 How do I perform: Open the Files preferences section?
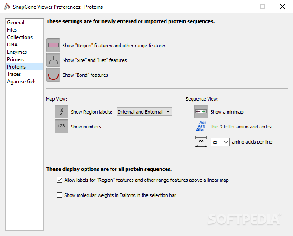click(x=24, y=30)
